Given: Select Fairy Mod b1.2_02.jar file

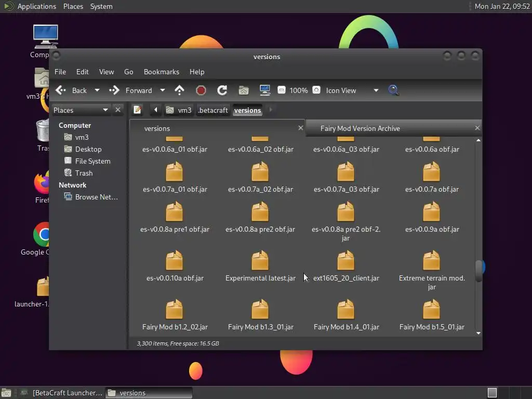Looking at the screenshot, I should coord(175,315).
